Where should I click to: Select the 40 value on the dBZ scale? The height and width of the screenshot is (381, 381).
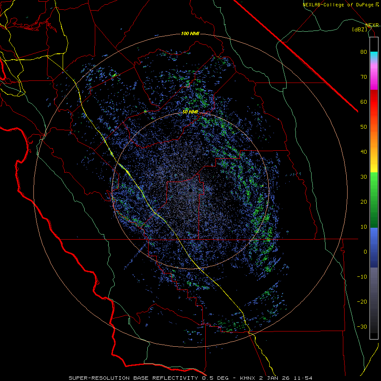click(x=364, y=152)
